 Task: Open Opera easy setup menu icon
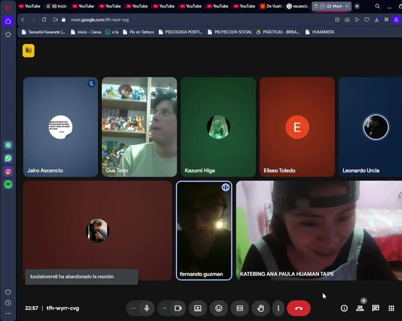coord(386,20)
